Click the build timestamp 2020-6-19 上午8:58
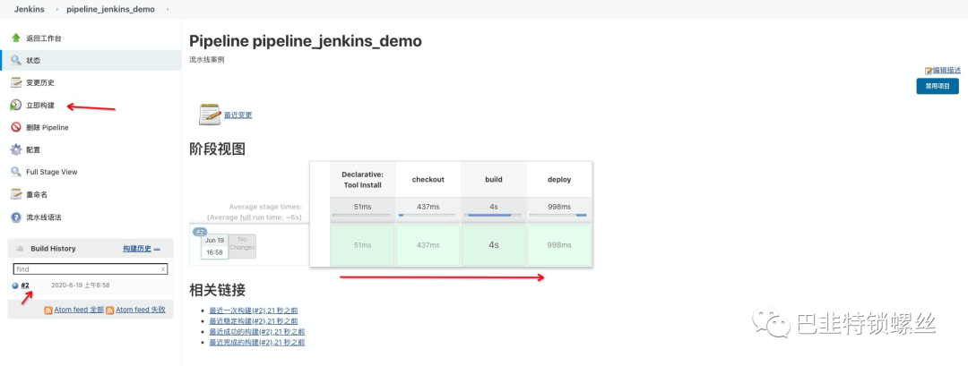This screenshot has height=366, width=968. click(x=81, y=285)
